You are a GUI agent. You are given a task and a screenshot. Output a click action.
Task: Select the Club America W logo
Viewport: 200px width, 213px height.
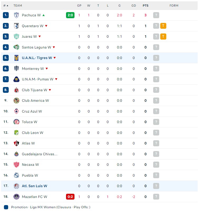[16, 100]
